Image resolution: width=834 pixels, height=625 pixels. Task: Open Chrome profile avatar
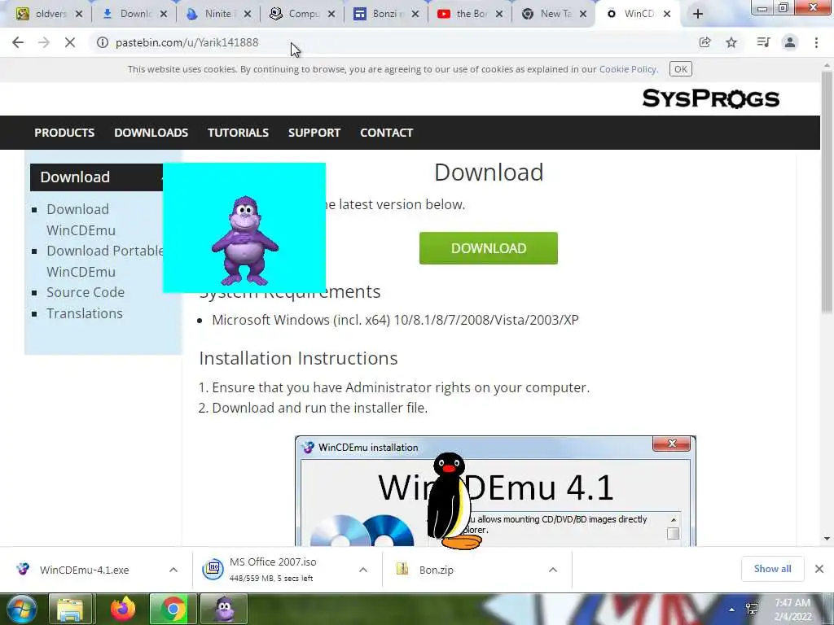(x=790, y=42)
